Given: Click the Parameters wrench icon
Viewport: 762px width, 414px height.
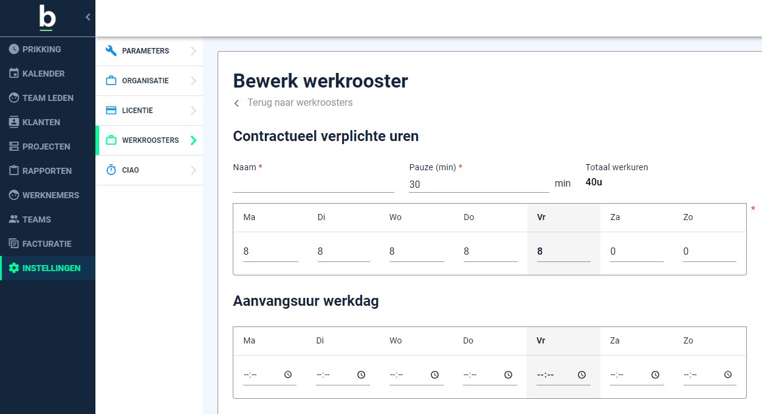Looking at the screenshot, I should (x=111, y=51).
